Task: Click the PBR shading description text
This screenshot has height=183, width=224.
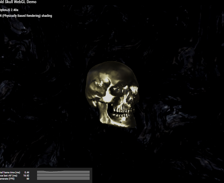Action: click(x=26, y=16)
